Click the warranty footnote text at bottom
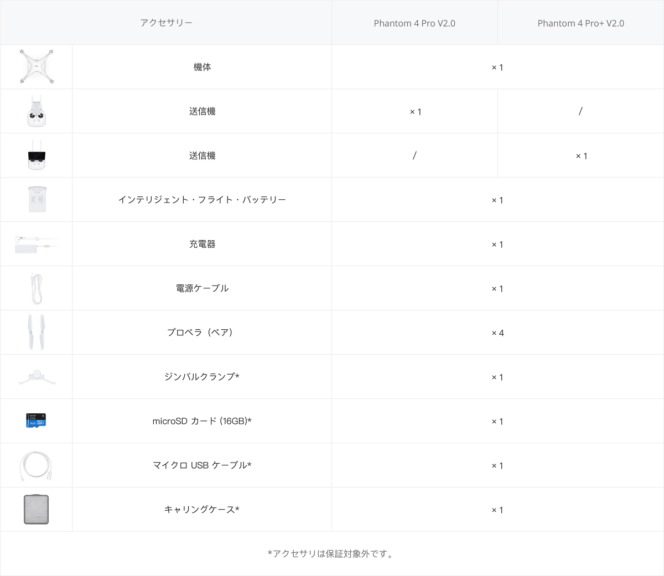664x576 pixels. click(x=332, y=553)
